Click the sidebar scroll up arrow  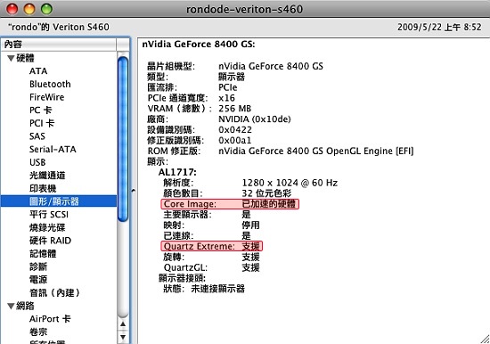click(x=123, y=324)
